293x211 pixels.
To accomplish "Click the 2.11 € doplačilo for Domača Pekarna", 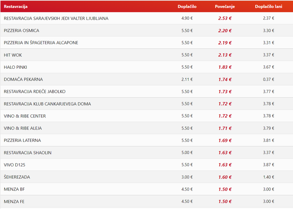I will pyautogui.click(x=187, y=79).
